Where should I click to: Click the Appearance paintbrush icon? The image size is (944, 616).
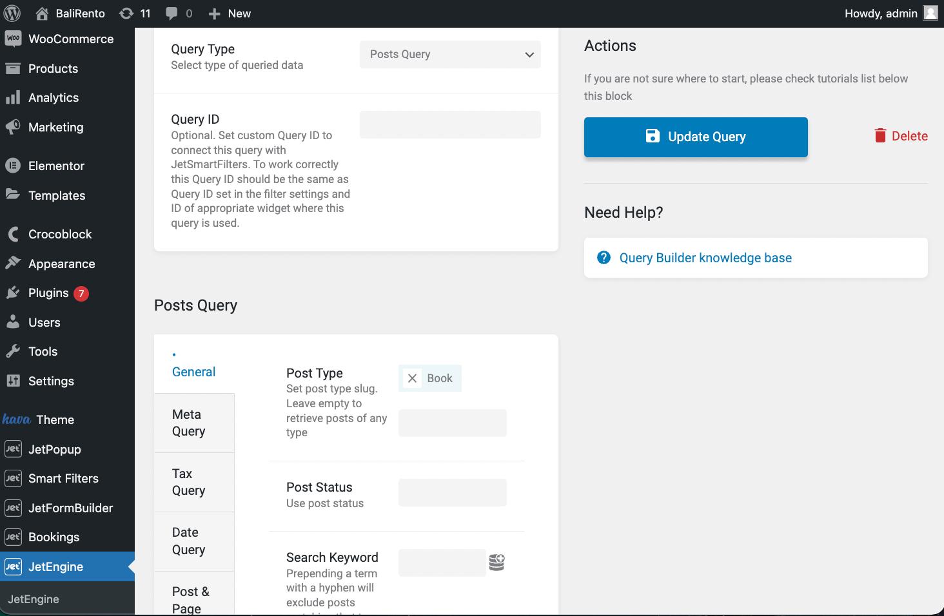point(13,263)
